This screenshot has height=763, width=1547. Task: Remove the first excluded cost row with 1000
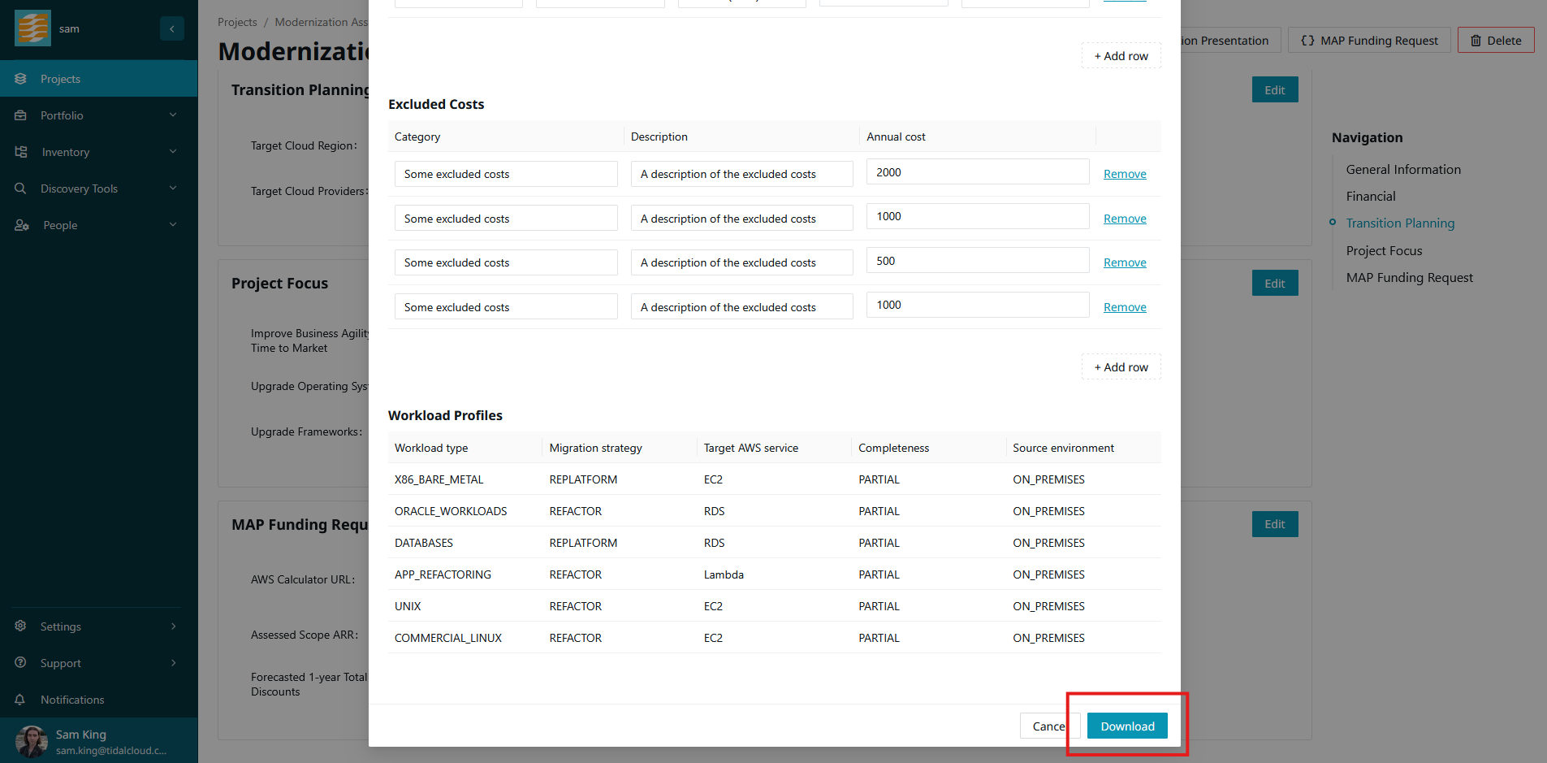(x=1125, y=219)
